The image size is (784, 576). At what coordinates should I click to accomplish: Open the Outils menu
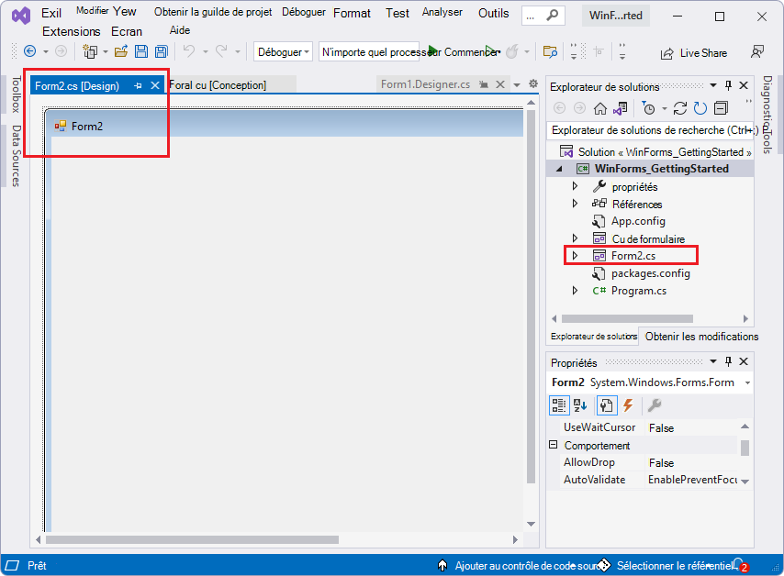(x=494, y=14)
